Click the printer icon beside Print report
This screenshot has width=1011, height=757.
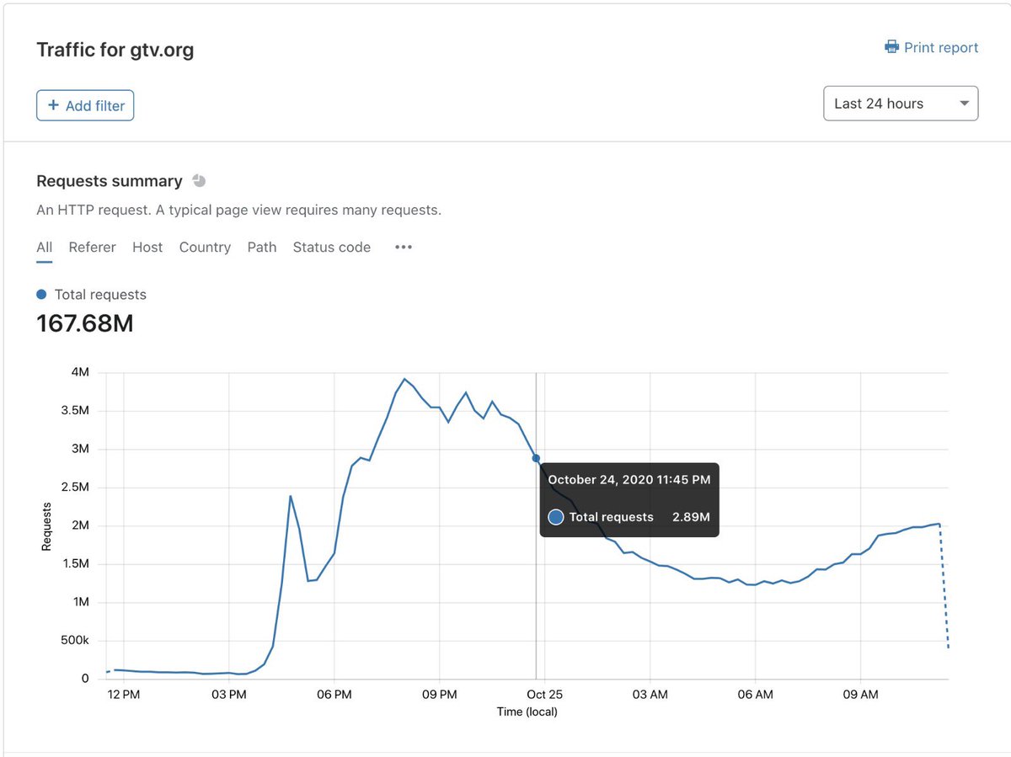(891, 47)
